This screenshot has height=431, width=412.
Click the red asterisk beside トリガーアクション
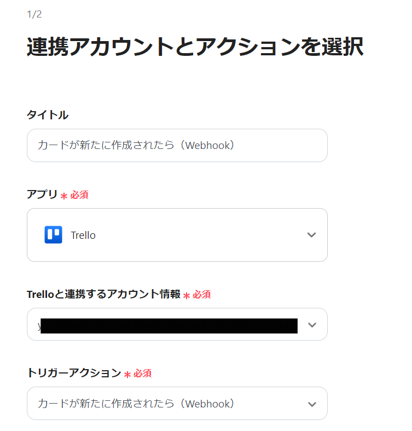[127, 374]
